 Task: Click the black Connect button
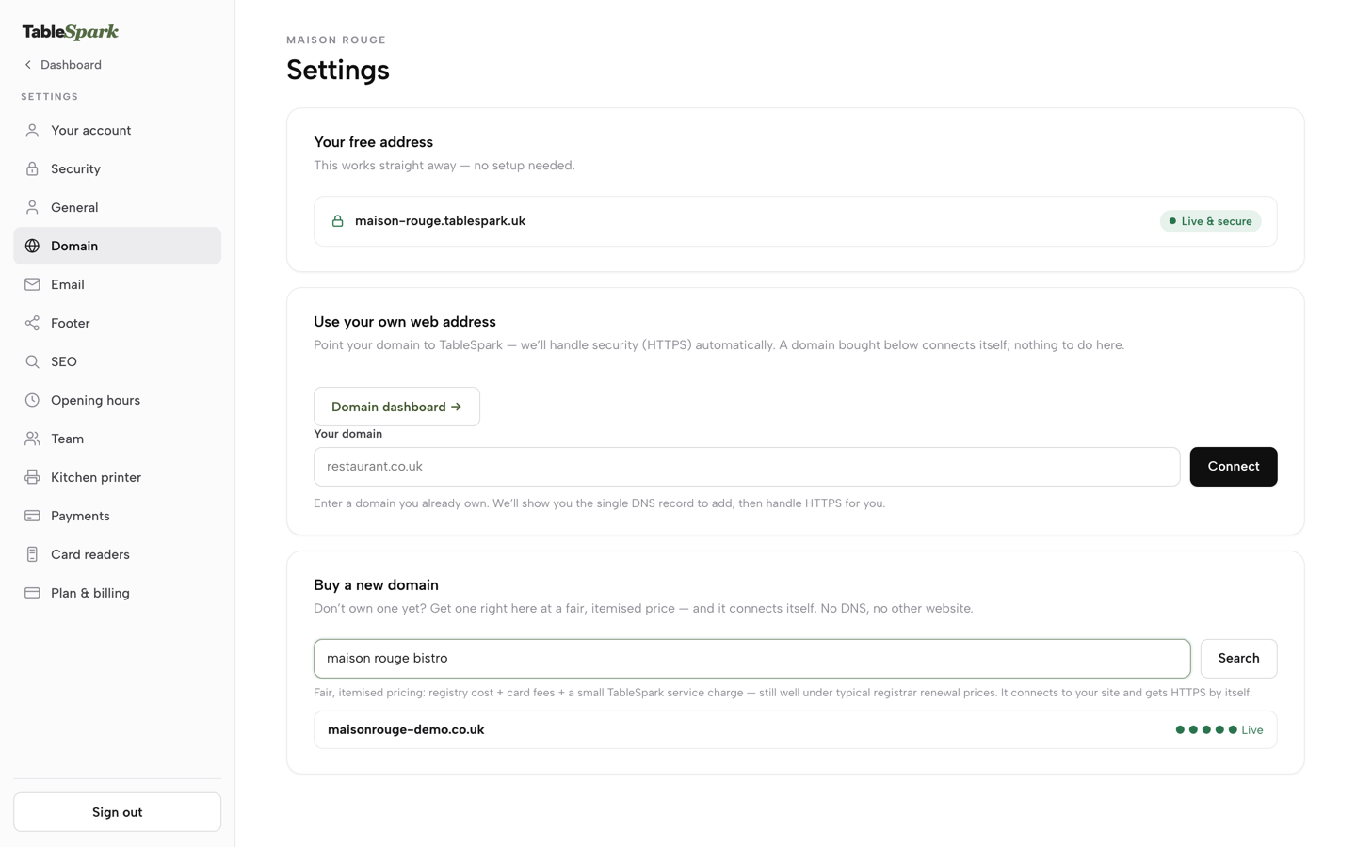tap(1234, 467)
